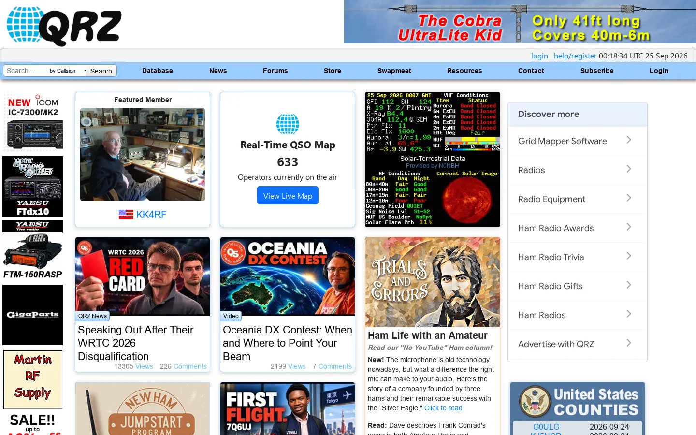Open the 226 Comments link
Screen dimensions: 696x435
tap(183, 366)
